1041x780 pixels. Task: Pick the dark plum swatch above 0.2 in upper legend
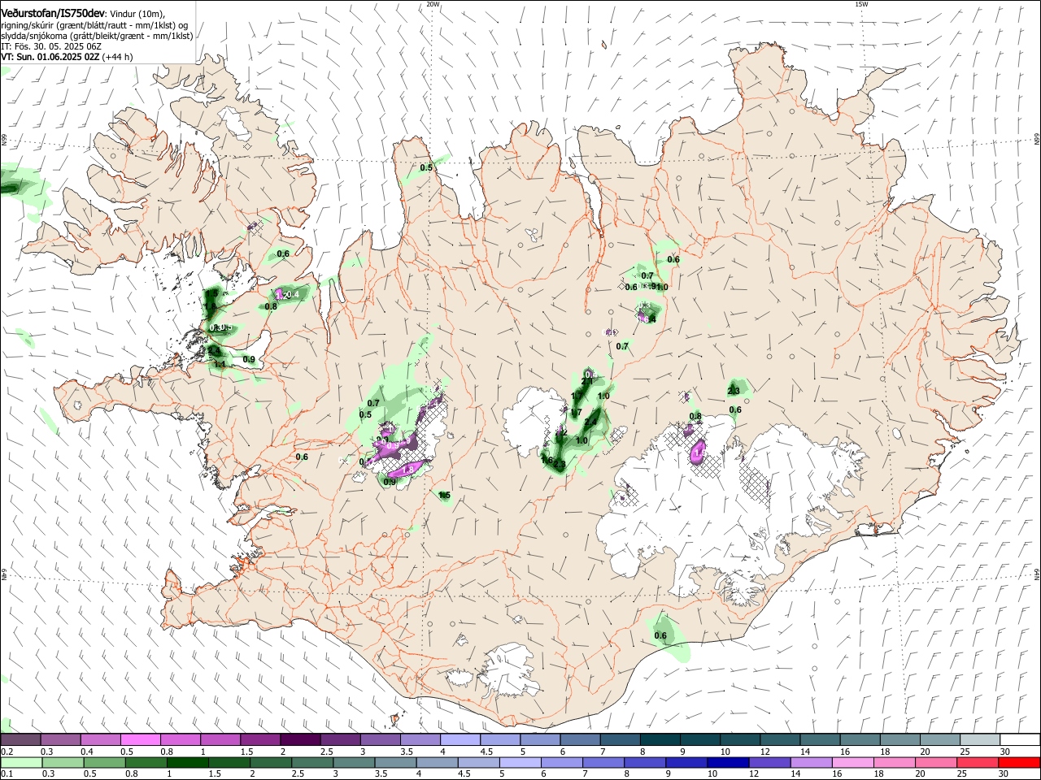pos(20,739)
